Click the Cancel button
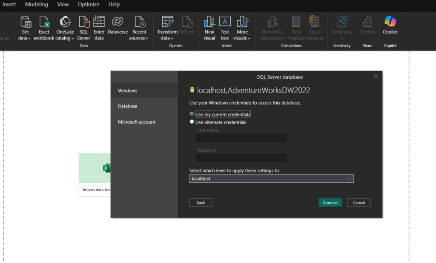The height and width of the screenshot is (263, 436). point(359,203)
